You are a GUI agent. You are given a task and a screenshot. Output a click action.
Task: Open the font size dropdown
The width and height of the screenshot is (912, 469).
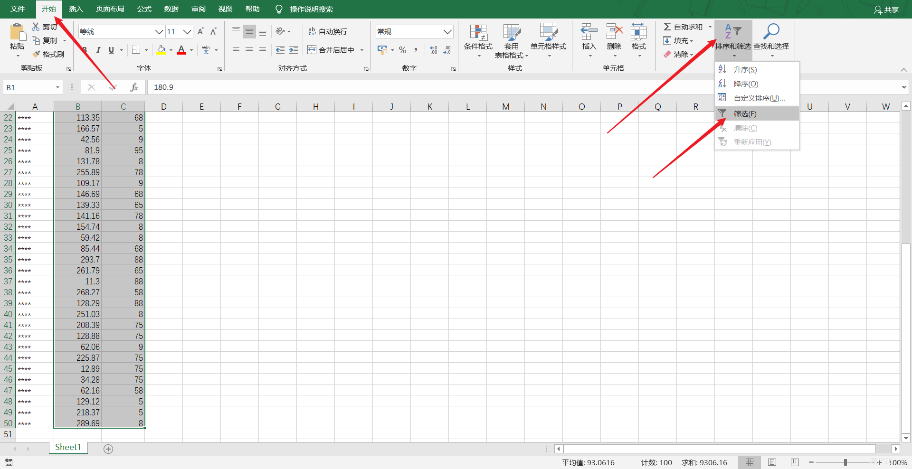tap(188, 31)
